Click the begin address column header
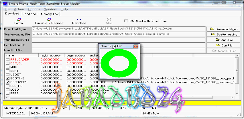 point(76,55)
